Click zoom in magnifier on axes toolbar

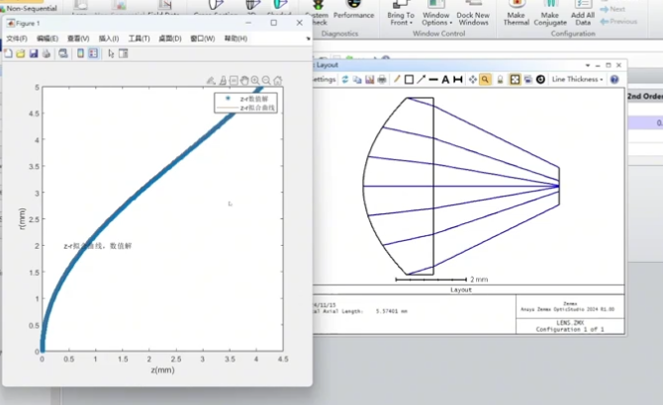(255, 80)
